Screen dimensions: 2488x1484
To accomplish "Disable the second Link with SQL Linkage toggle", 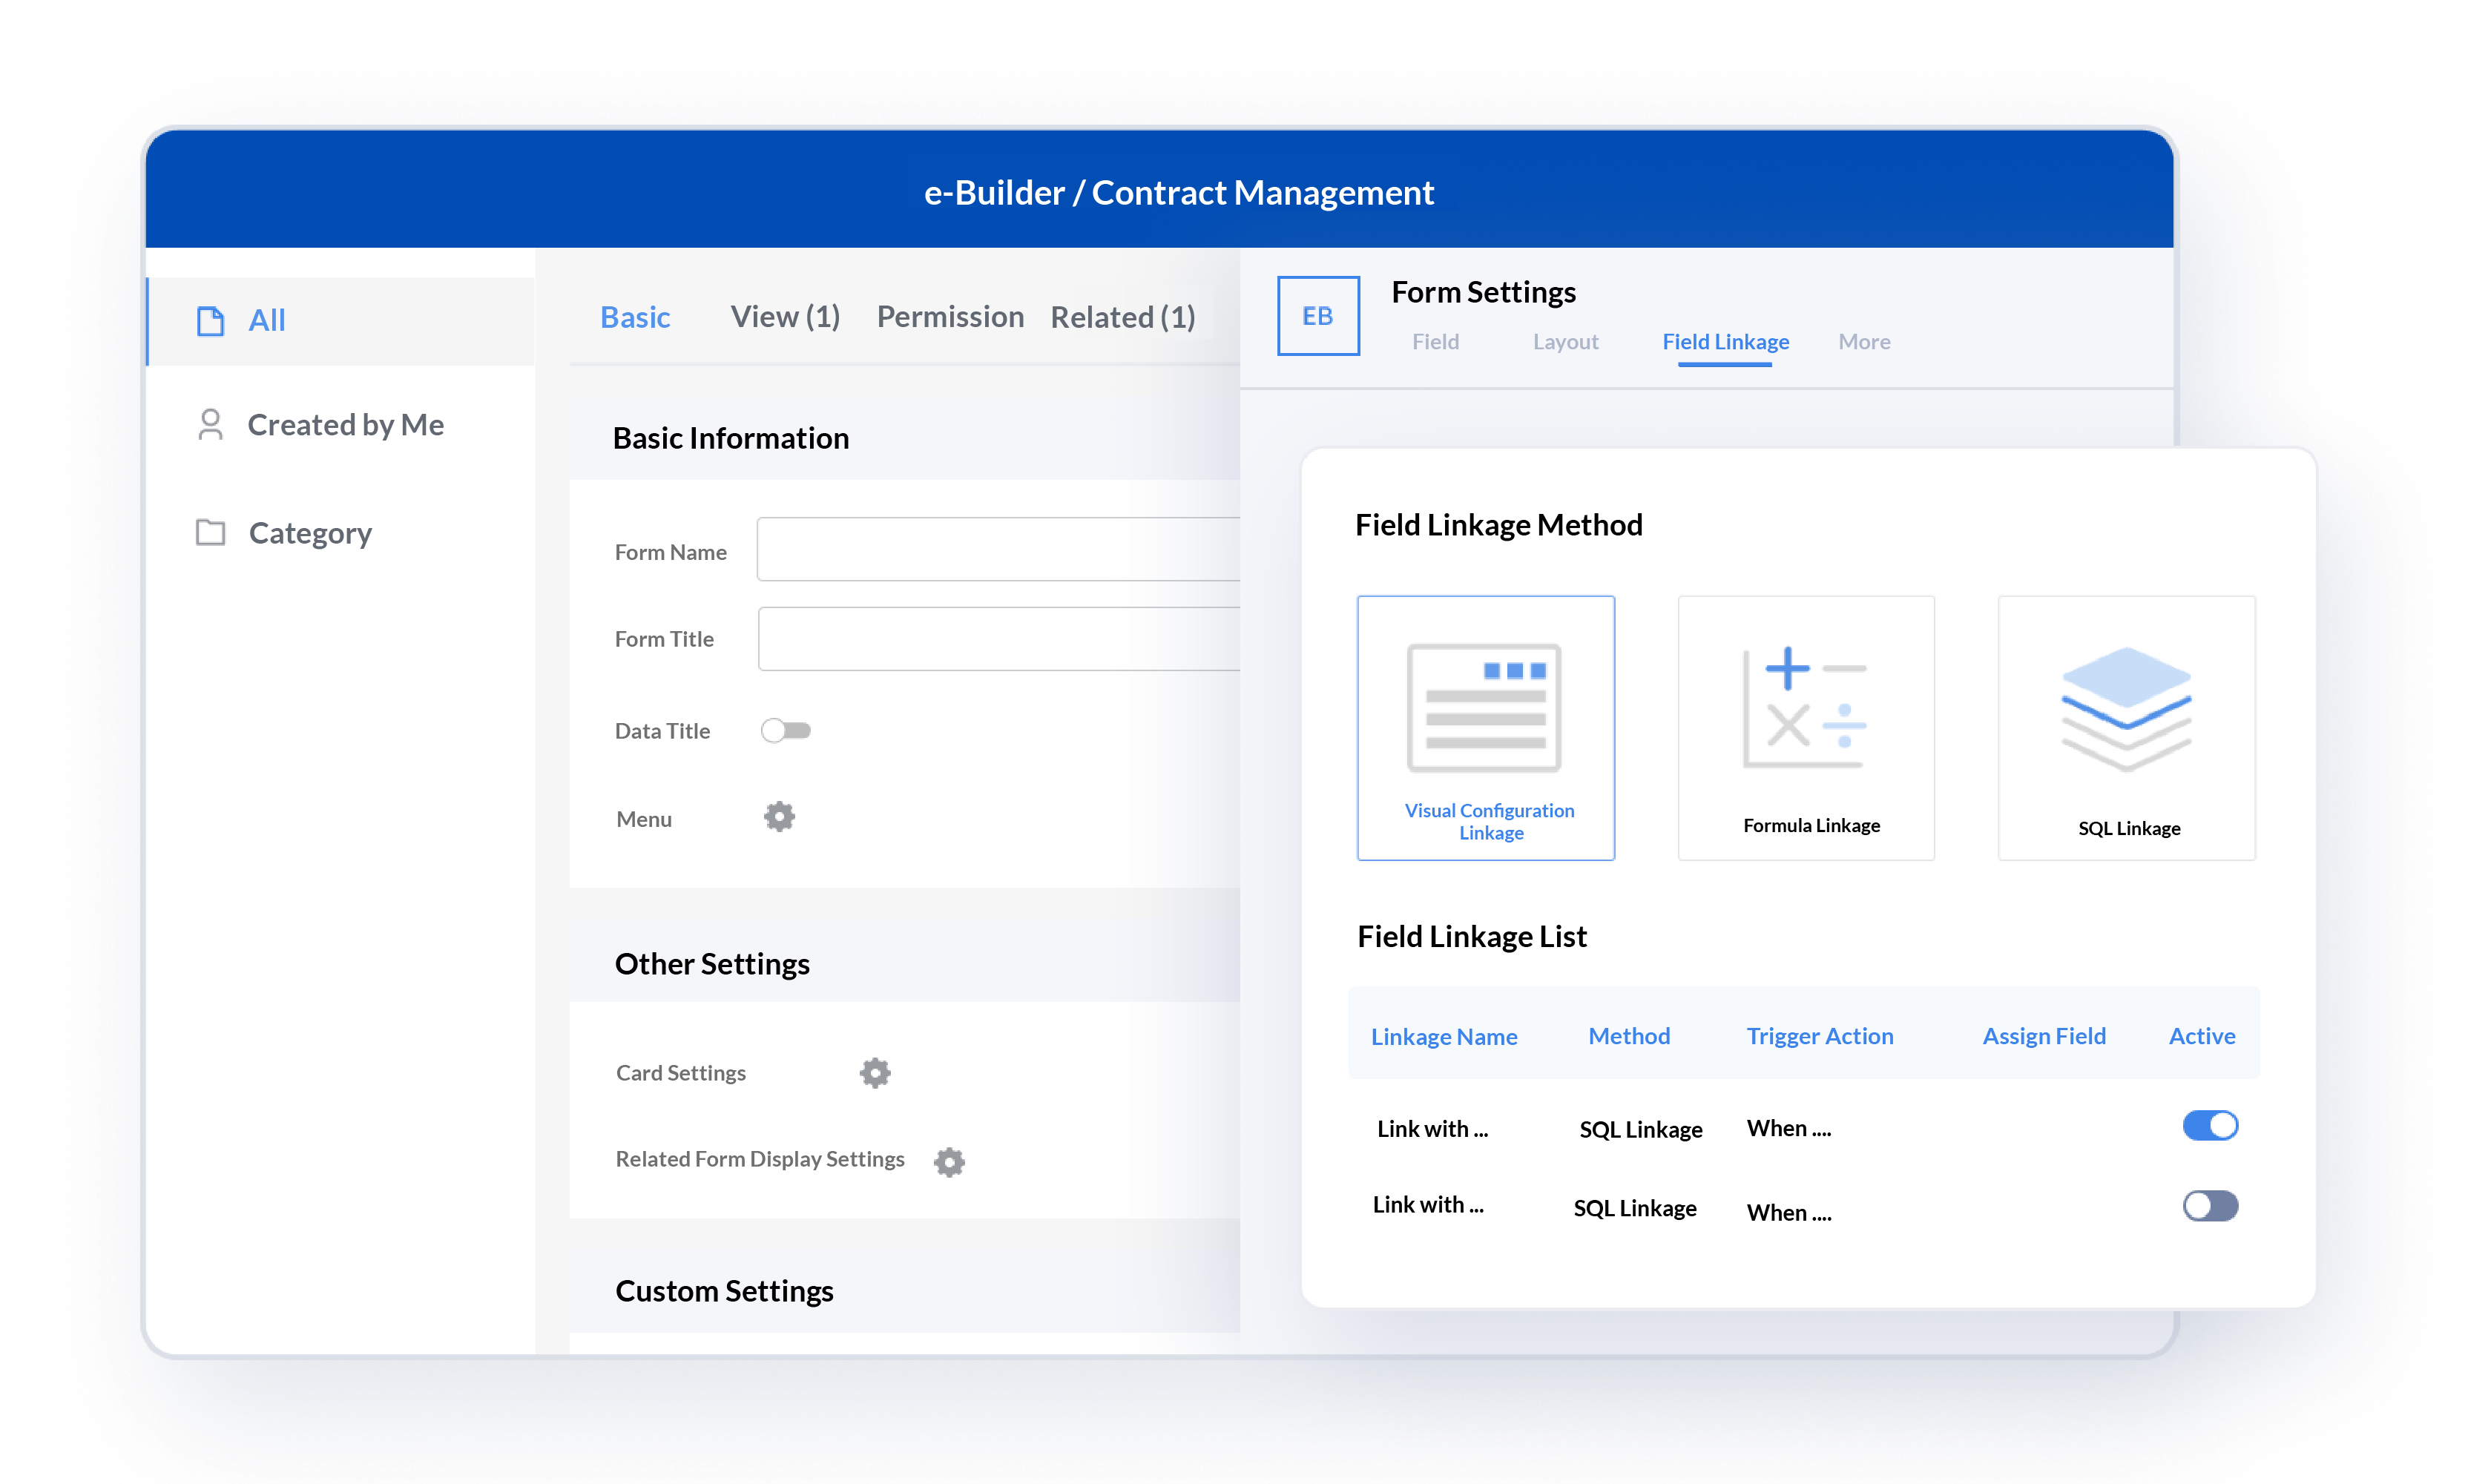I will (2211, 1207).
